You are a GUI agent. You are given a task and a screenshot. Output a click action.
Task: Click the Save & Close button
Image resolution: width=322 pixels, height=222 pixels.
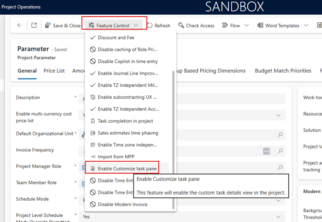(x=63, y=26)
